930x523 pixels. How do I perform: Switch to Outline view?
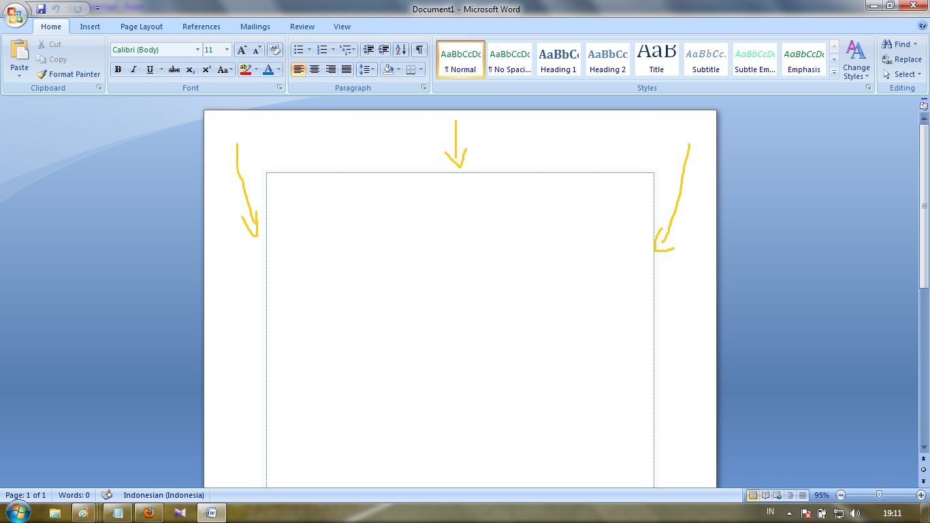(x=790, y=495)
